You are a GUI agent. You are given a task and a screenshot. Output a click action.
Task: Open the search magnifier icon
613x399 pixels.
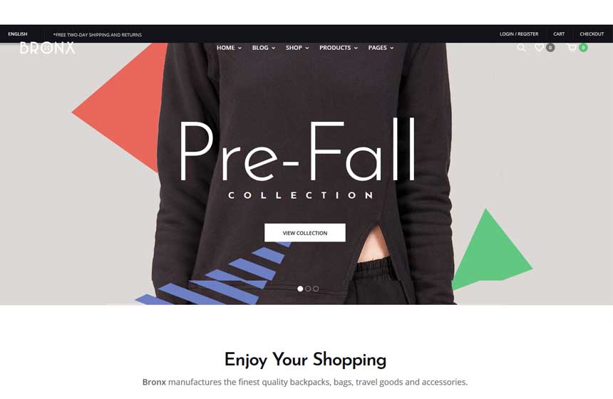(521, 48)
